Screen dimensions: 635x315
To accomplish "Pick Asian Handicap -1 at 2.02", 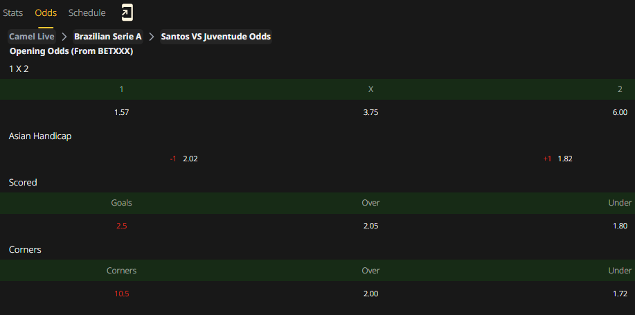I will 184,159.
